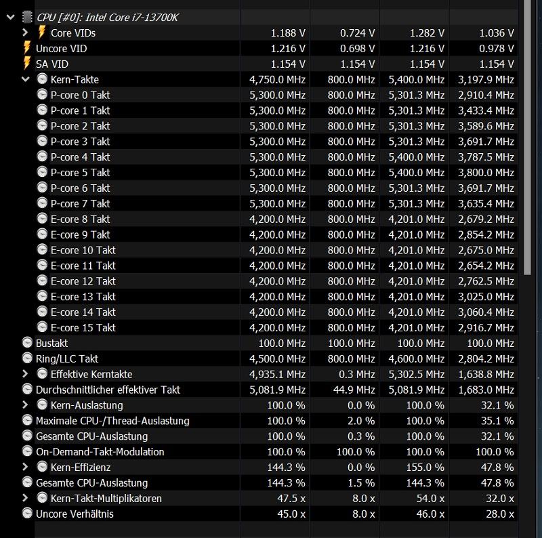Select the Maximale CPU-/Thread-Auslastung label
This screenshot has width=542, height=538.
click(x=112, y=421)
